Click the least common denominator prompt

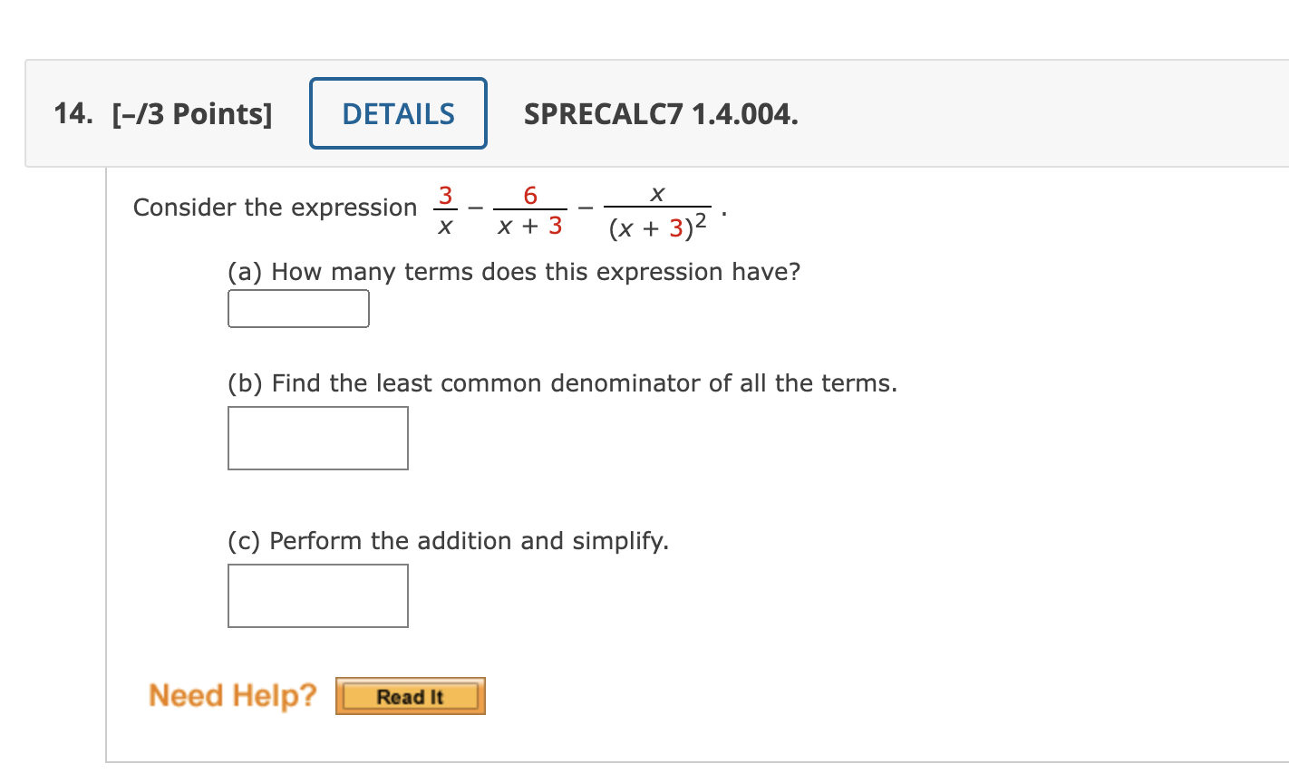[x=561, y=382]
